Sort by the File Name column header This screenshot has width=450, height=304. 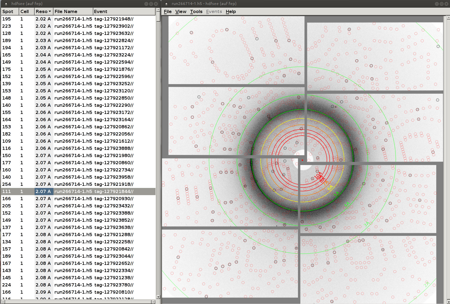point(73,11)
